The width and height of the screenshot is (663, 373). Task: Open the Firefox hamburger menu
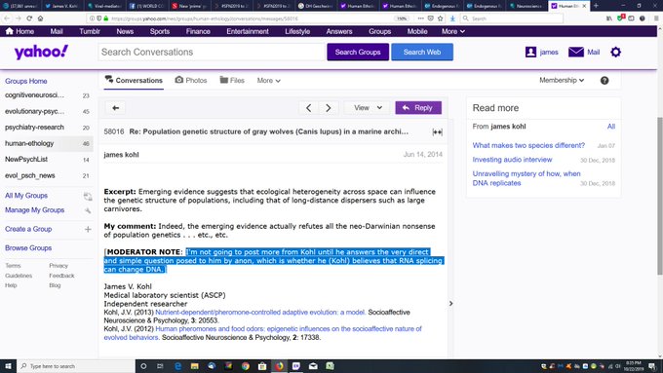click(656, 19)
